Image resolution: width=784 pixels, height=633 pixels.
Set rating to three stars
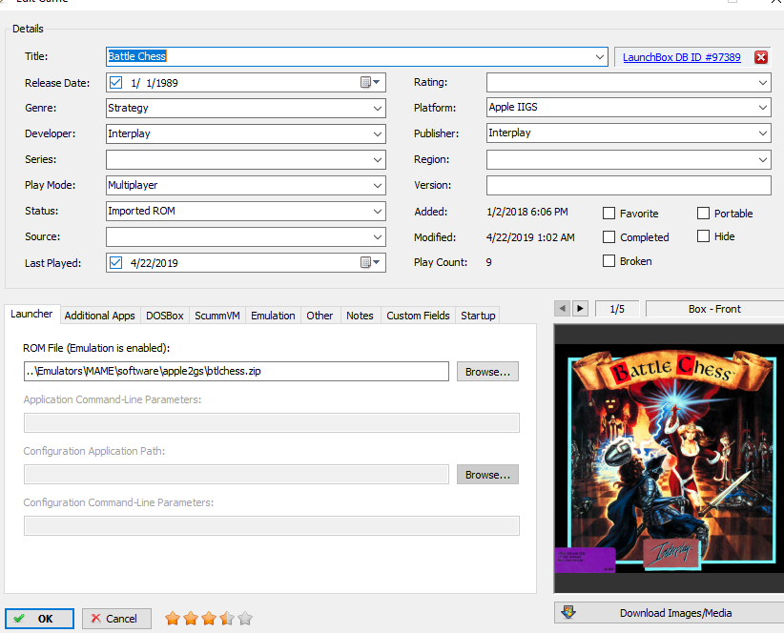click(209, 619)
